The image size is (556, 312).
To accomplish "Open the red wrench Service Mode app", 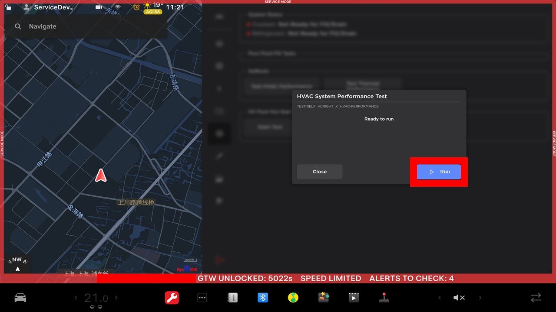I will pos(172,298).
